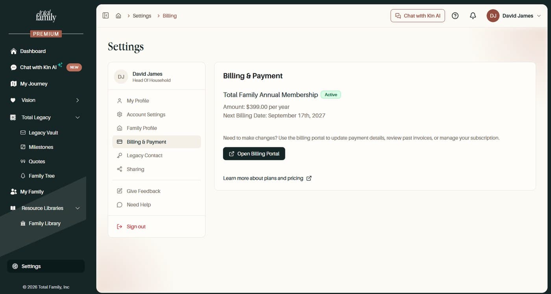551x294 pixels.
Task: Click the PREMIUM badge under logo
Action: [x=46, y=34]
